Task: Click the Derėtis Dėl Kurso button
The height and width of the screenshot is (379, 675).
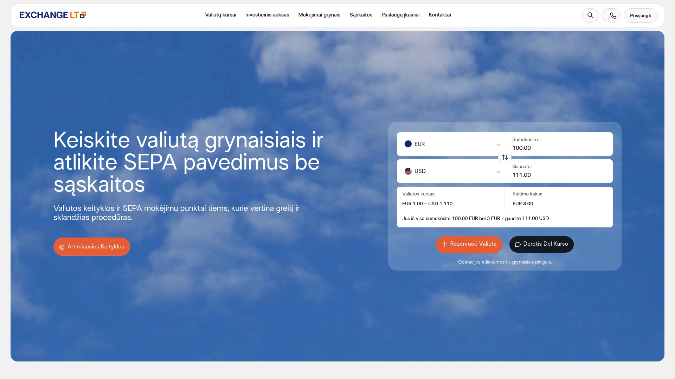Action: coord(541,244)
